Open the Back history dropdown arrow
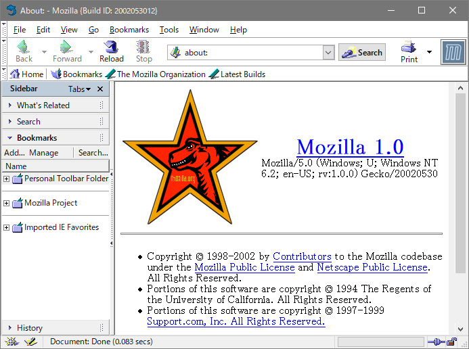This screenshot has height=349, width=469. pos(44,52)
